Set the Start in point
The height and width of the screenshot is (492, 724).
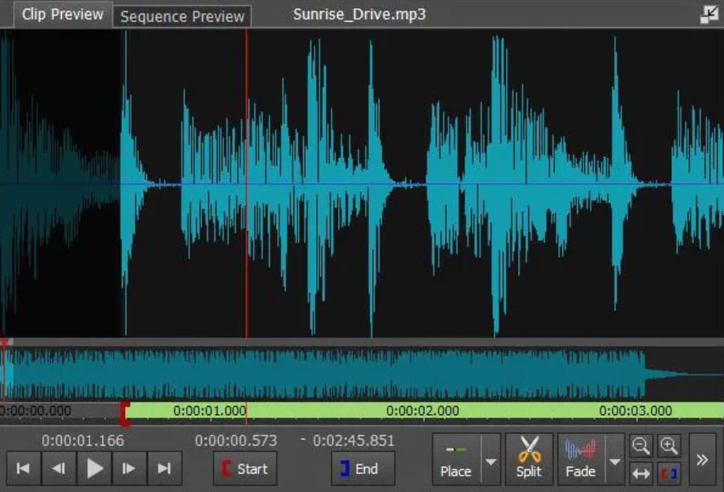coord(245,469)
